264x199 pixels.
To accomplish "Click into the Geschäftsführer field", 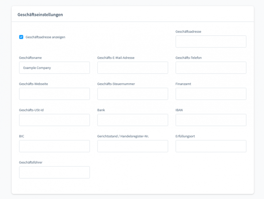I will pyautogui.click(x=54, y=172).
